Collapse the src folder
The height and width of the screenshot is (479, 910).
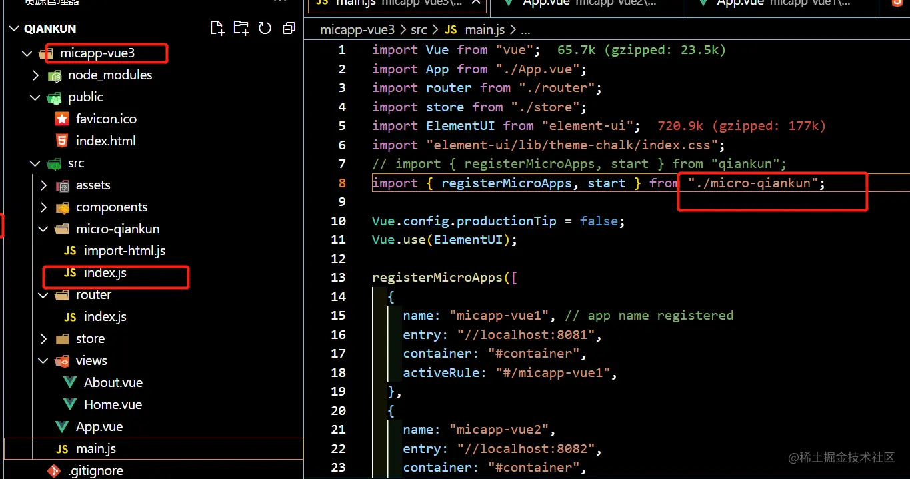(x=36, y=163)
